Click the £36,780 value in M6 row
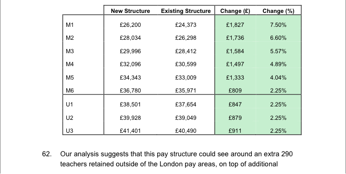Image resolution: width=346 pixels, height=174 pixels. point(130,91)
